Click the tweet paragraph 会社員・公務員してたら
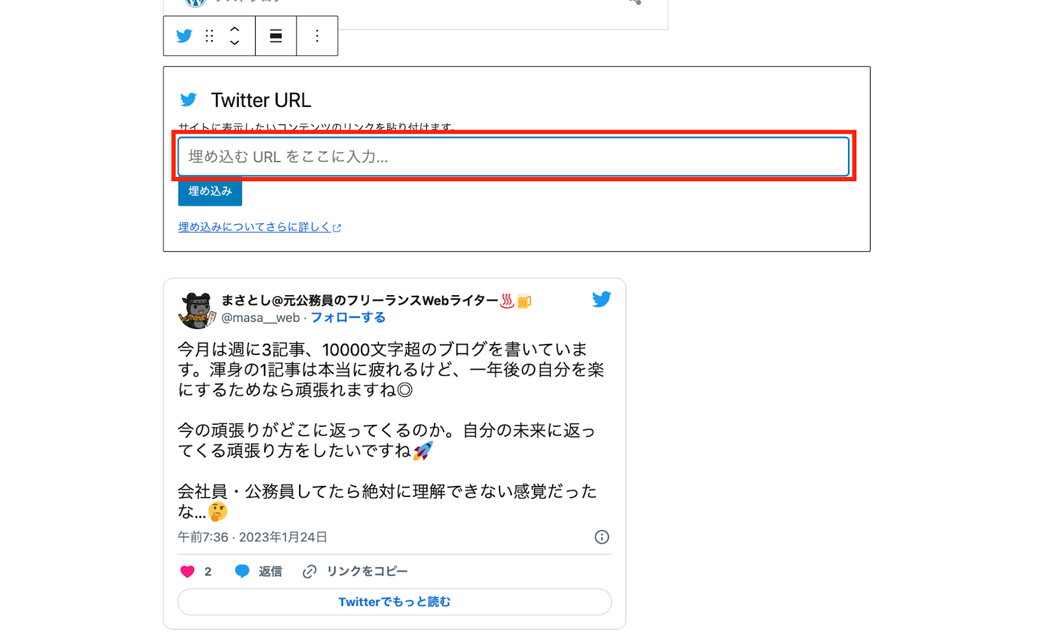This screenshot has height=641, width=1038. pyautogui.click(x=387, y=502)
